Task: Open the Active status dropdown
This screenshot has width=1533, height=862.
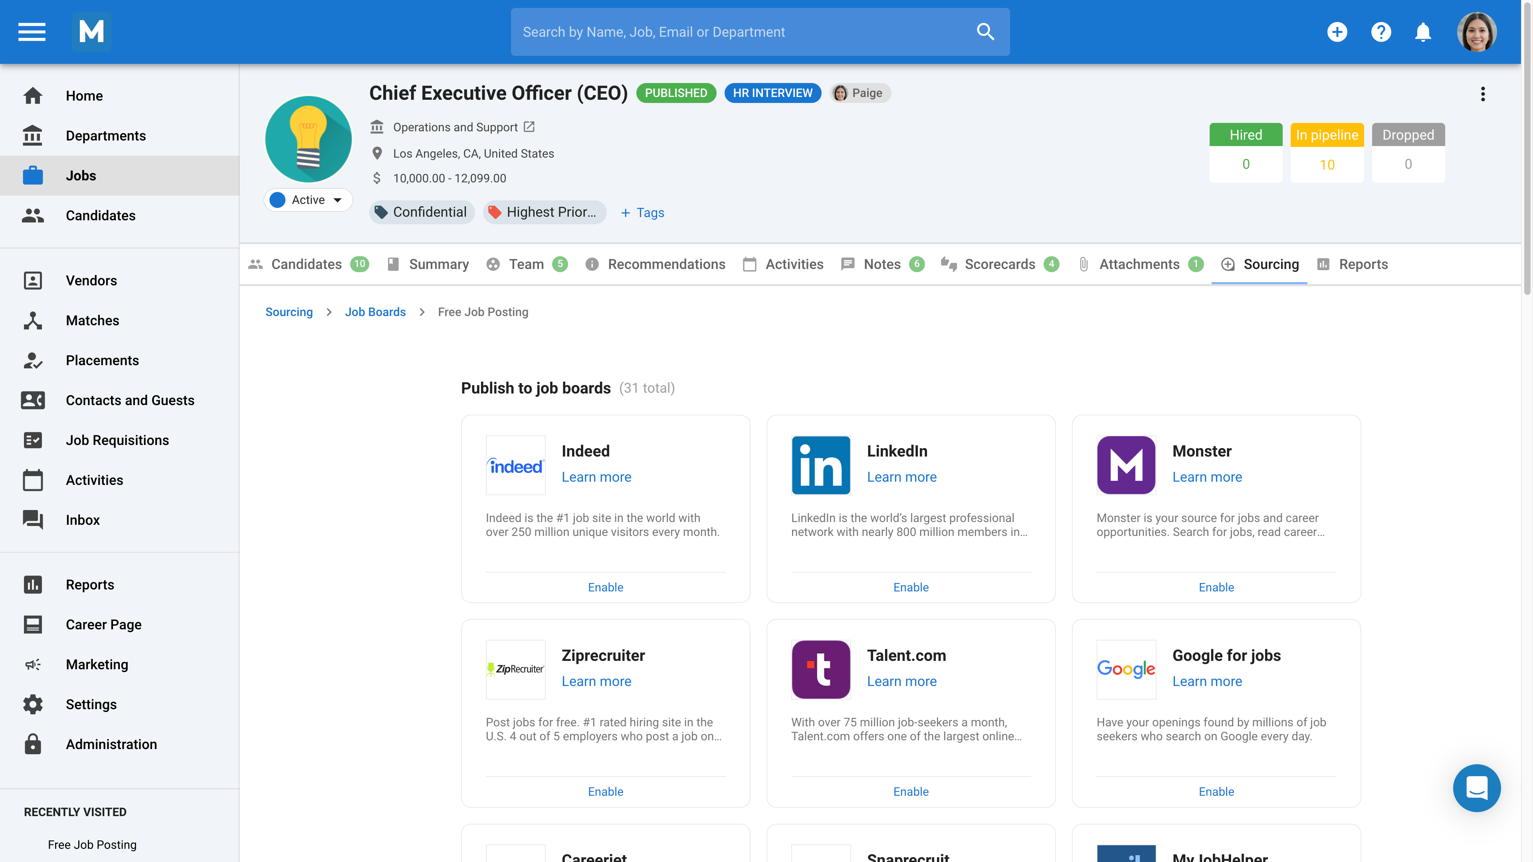Action: tap(308, 200)
